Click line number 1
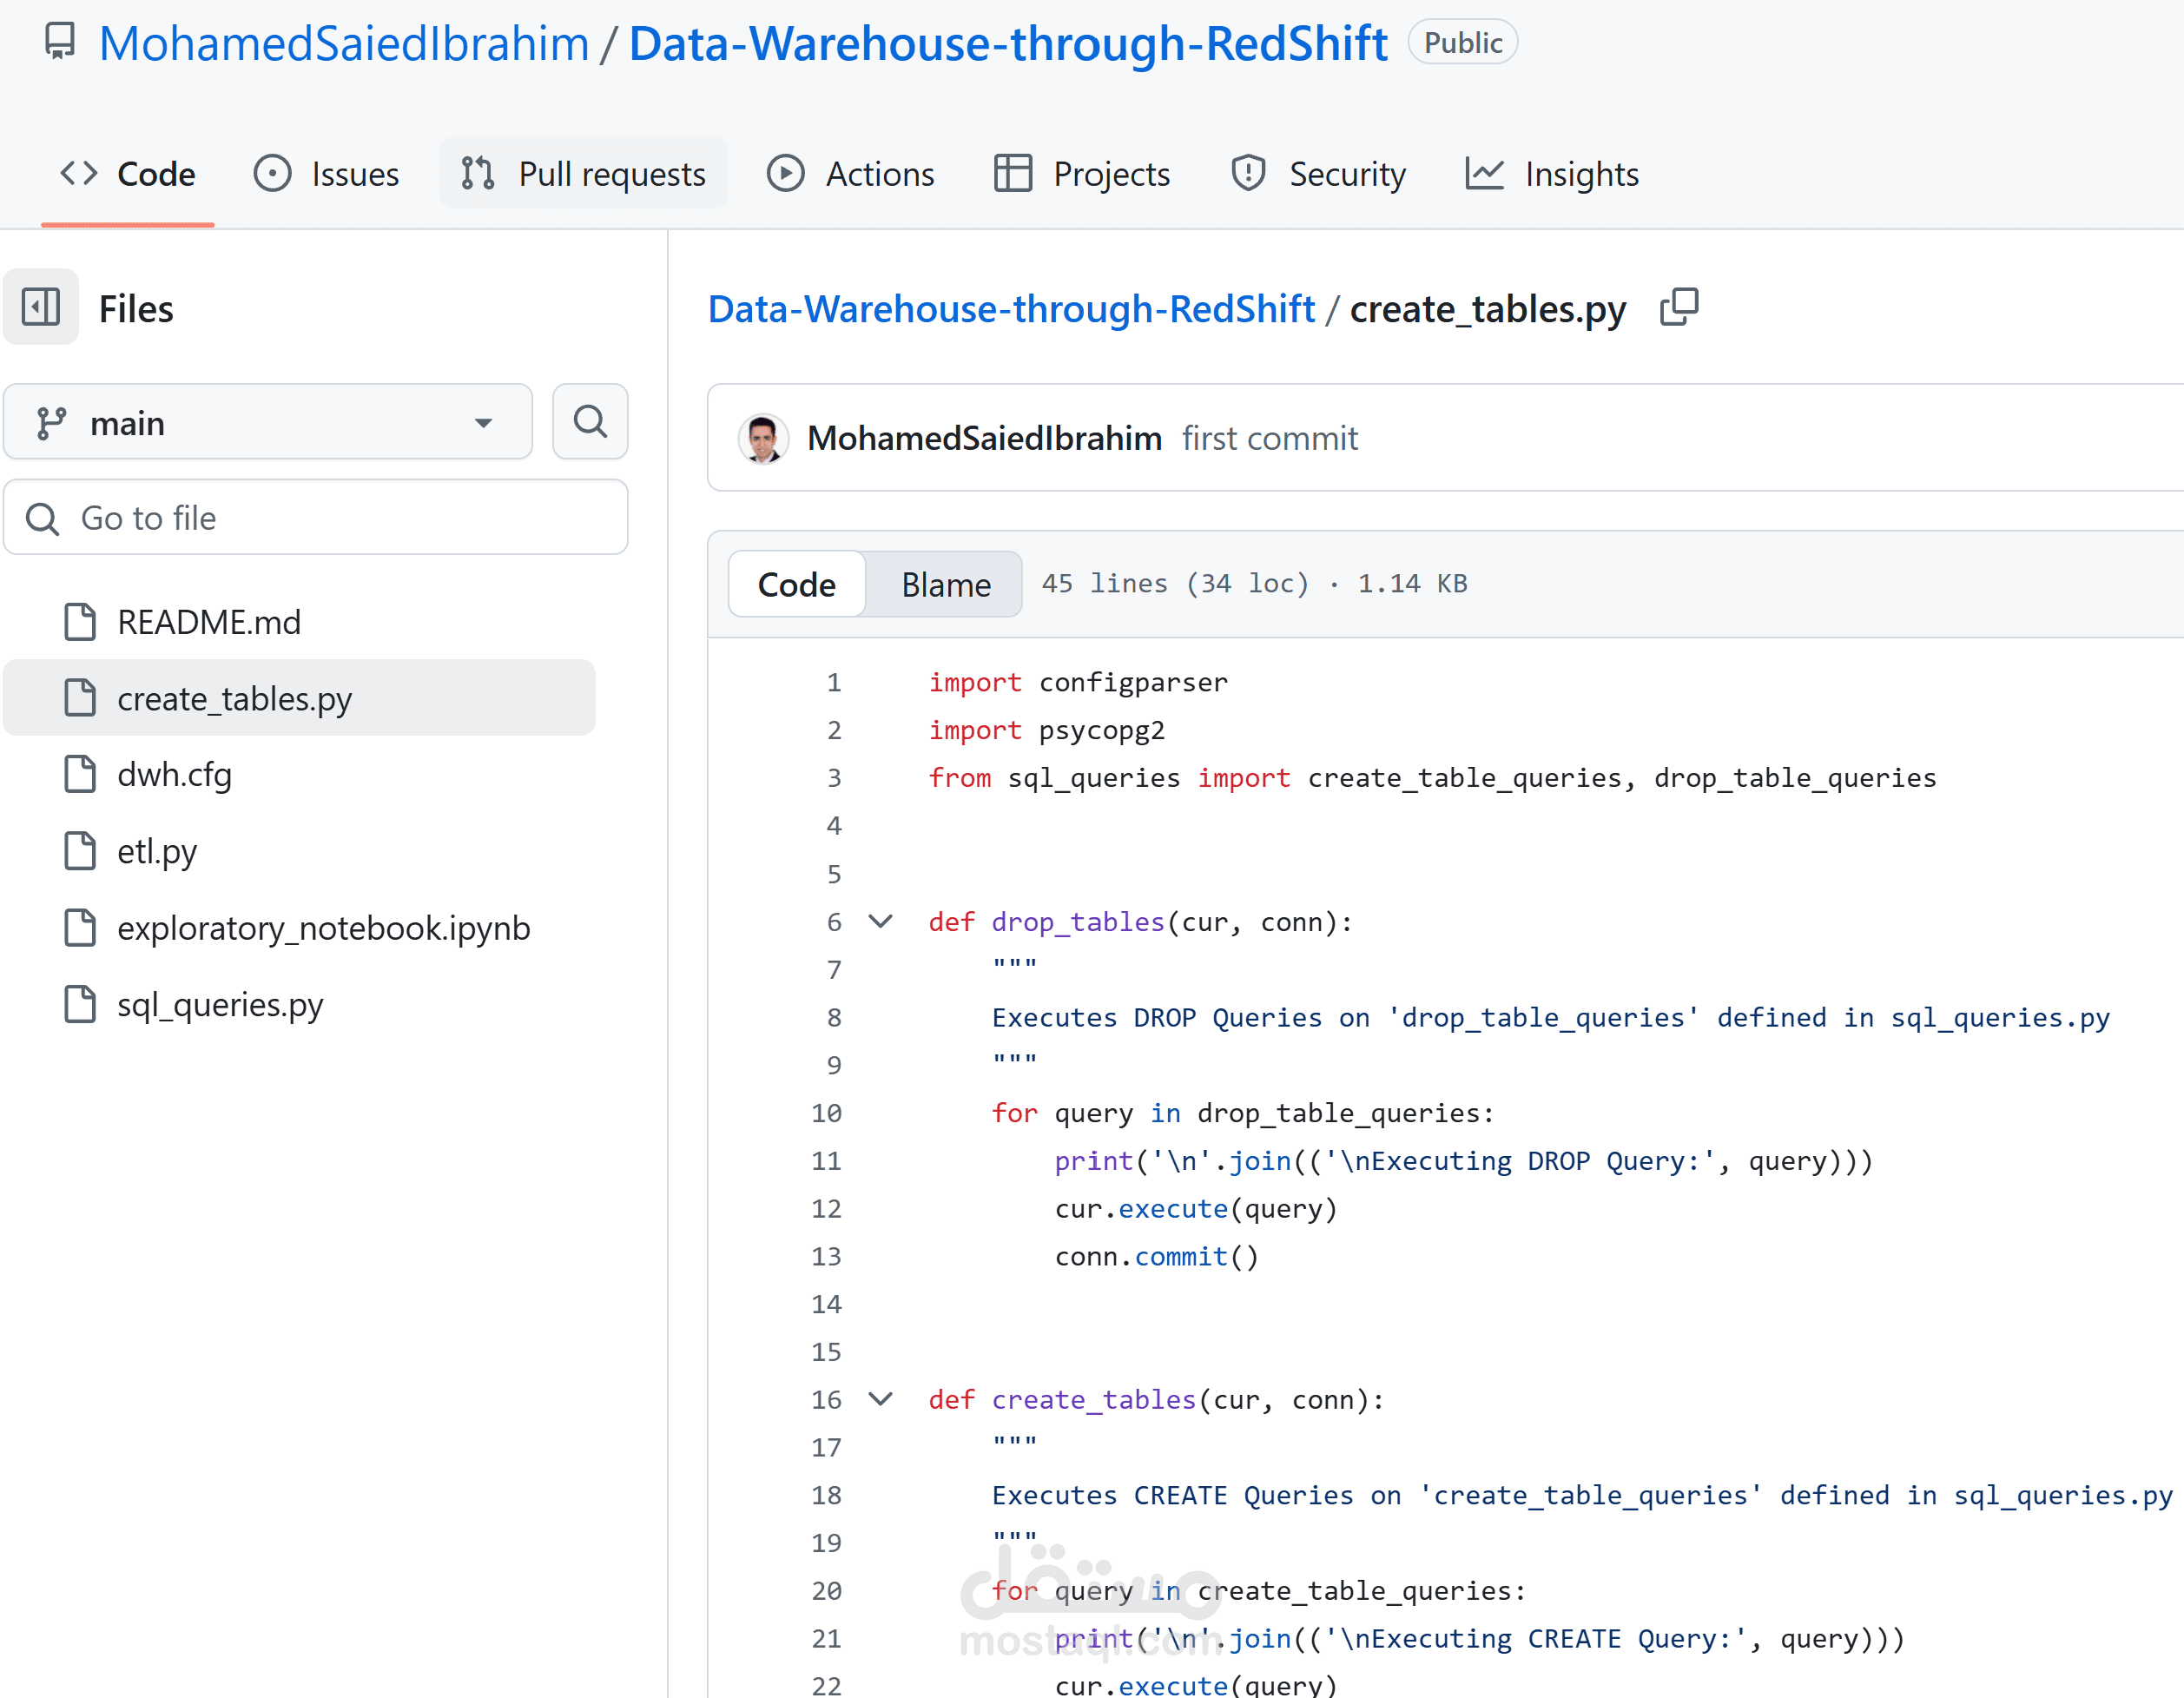The width and height of the screenshot is (2184, 1698). (834, 683)
